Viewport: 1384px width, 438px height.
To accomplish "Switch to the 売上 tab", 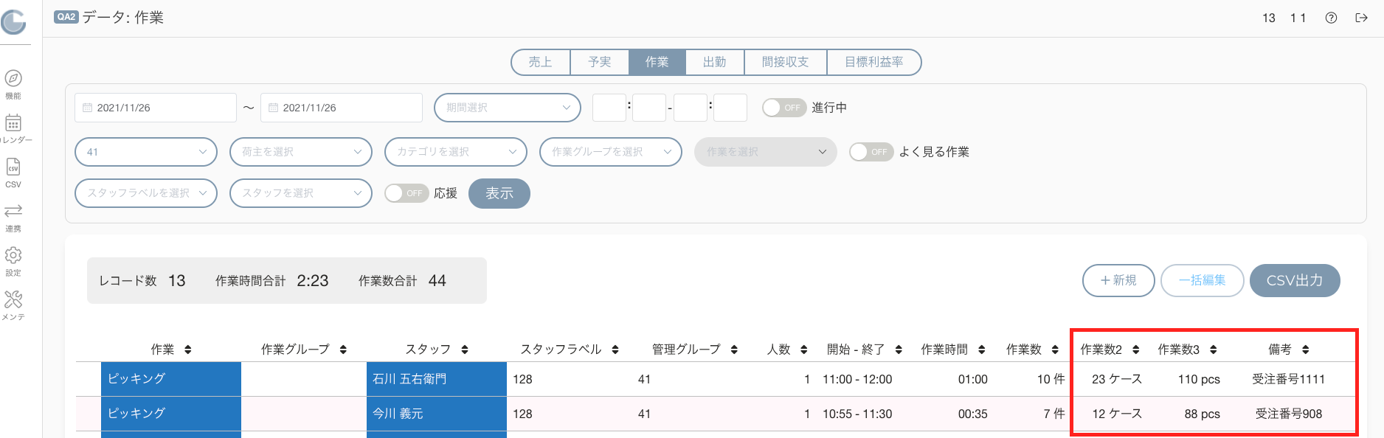I will (x=541, y=62).
